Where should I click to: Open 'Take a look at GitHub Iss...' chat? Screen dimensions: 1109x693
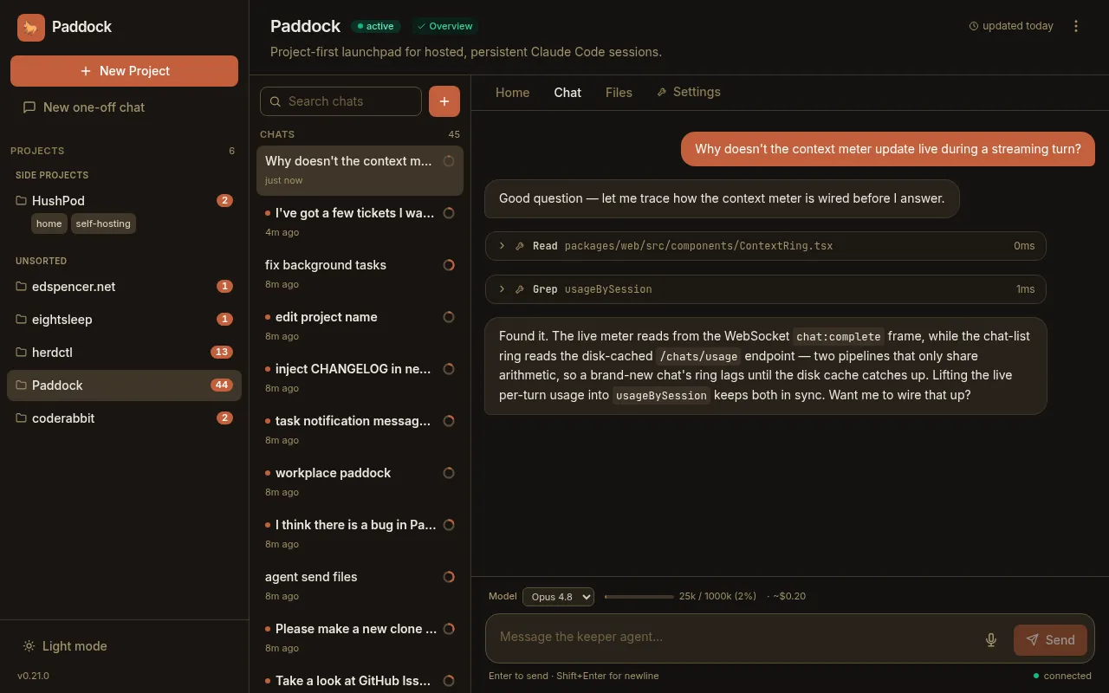point(360,680)
